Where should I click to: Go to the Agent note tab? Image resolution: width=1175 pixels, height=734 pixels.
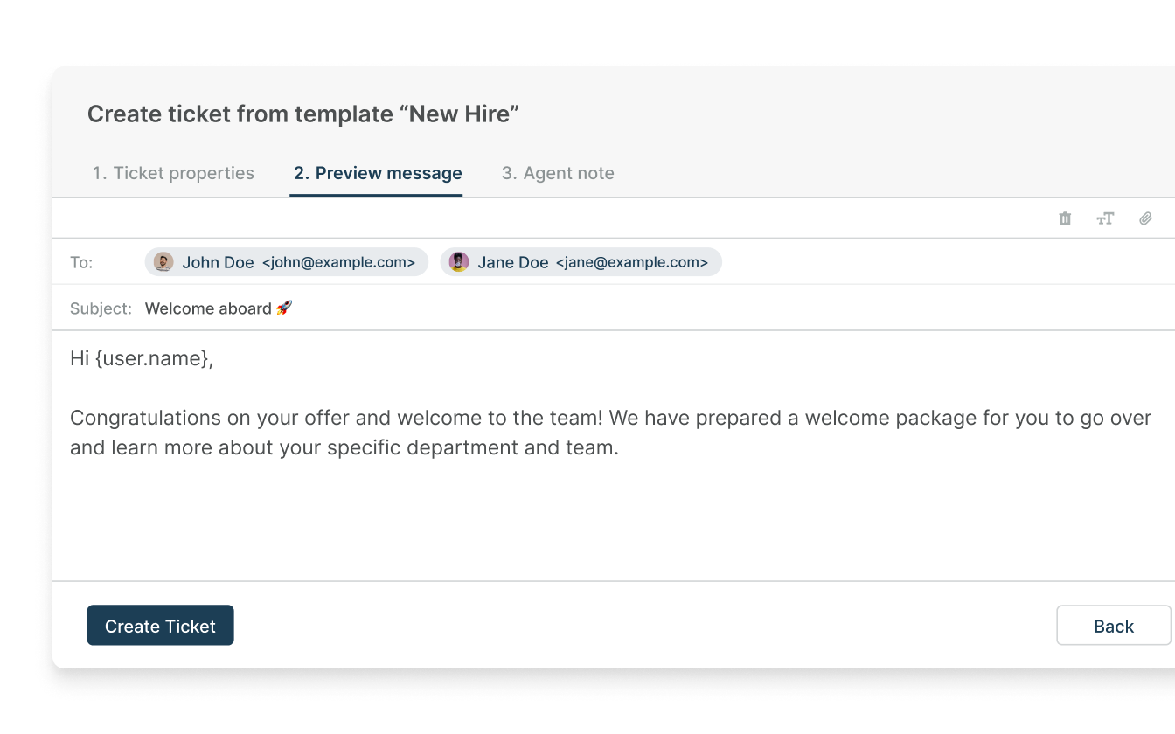(x=558, y=173)
